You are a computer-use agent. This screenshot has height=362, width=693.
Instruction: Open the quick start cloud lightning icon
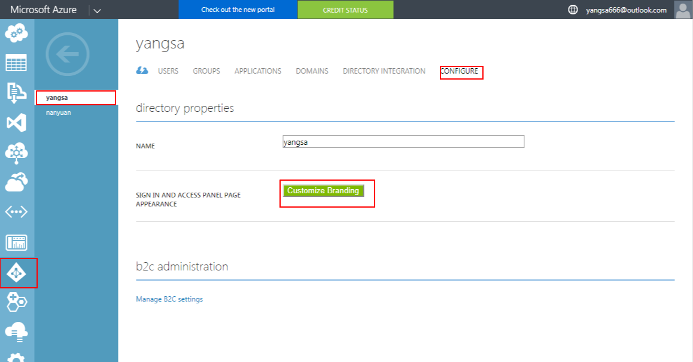[142, 71]
